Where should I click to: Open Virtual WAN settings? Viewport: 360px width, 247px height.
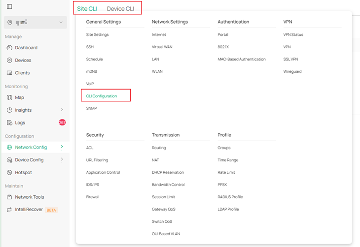pos(162,47)
